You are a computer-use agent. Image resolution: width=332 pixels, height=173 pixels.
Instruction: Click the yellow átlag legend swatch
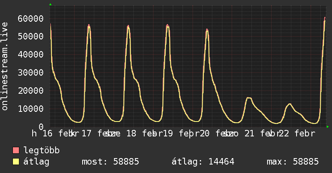pos(16,162)
